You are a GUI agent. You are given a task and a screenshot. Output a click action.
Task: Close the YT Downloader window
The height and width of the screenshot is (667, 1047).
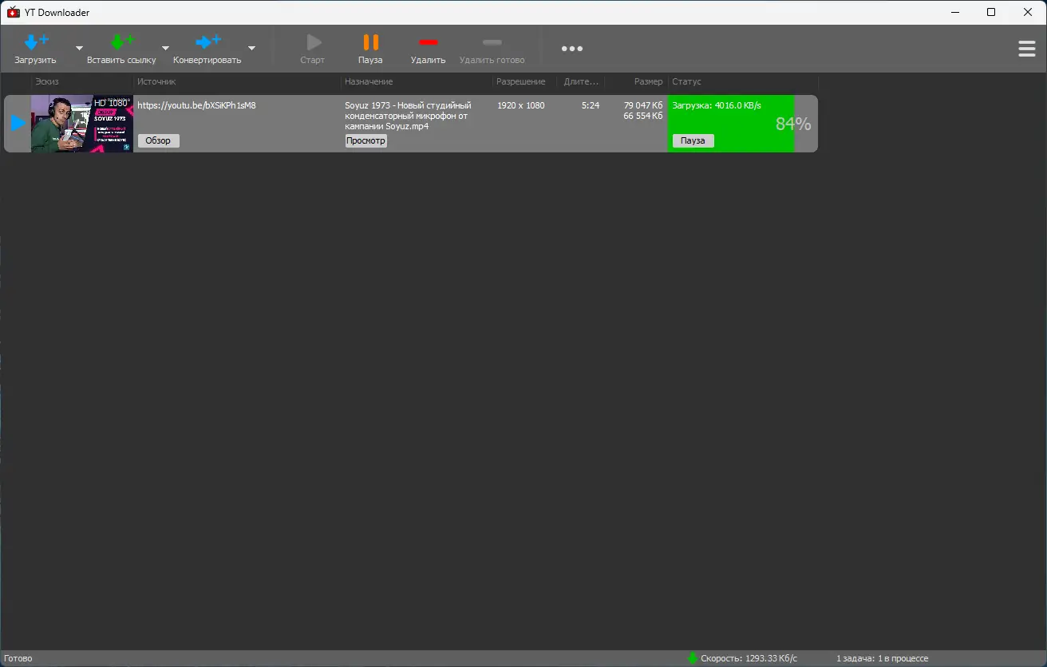pyautogui.click(x=1028, y=12)
